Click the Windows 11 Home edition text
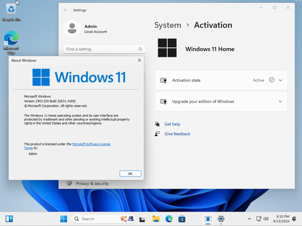Screen dimensions: 302x226 [x=210, y=49]
